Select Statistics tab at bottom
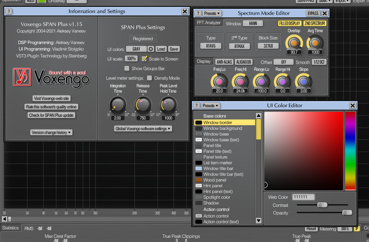Screen dimensions: 369x242 tap(10, 228)
